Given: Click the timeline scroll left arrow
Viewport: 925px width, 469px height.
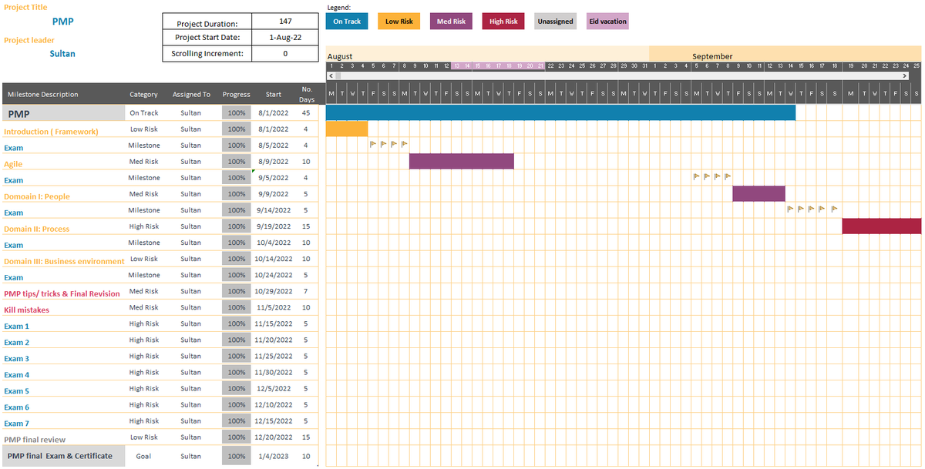Looking at the screenshot, I should click(x=331, y=76).
